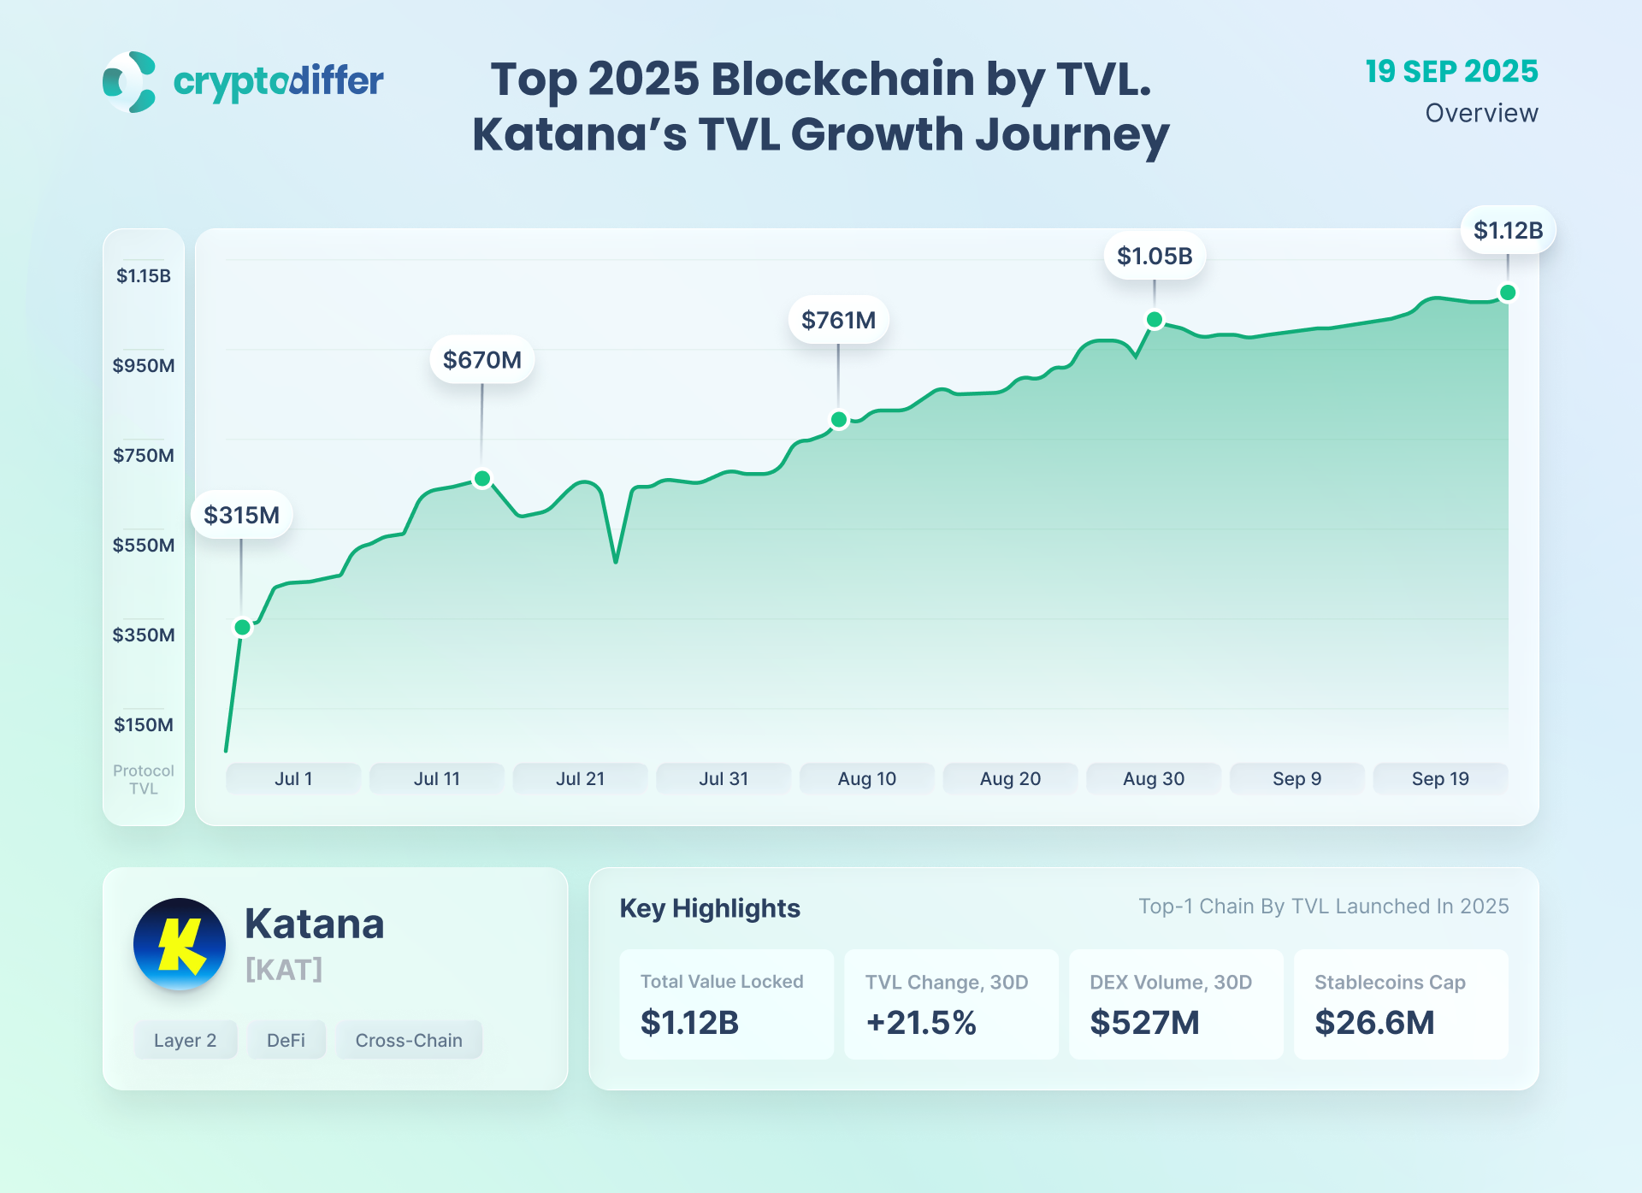Viewport: 1642px width, 1193px height.
Task: Click the Aug 10 date label
Action: [866, 779]
